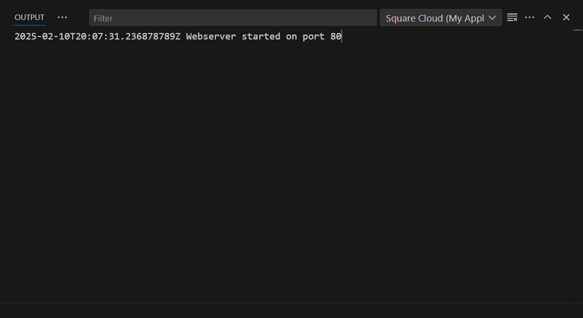This screenshot has width=583, height=318.
Task: Click the word port in log output
Action: coord(313,36)
